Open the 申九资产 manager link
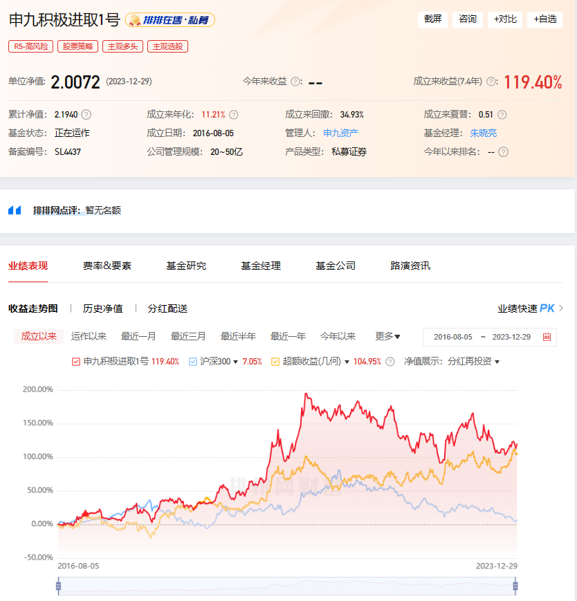This screenshot has height=601, width=577. (x=340, y=133)
